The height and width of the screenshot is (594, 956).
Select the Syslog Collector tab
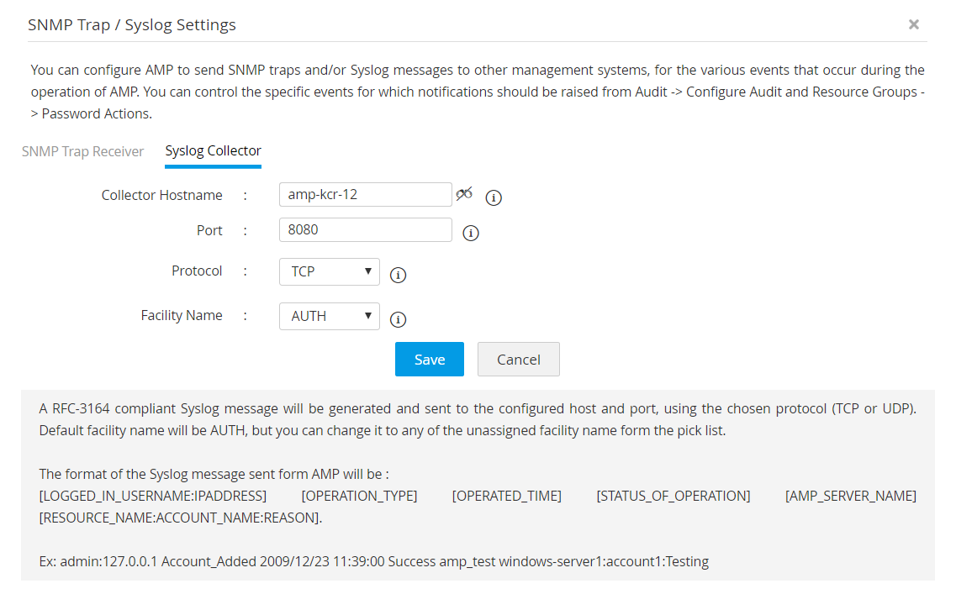pyautogui.click(x=213, y=151)
